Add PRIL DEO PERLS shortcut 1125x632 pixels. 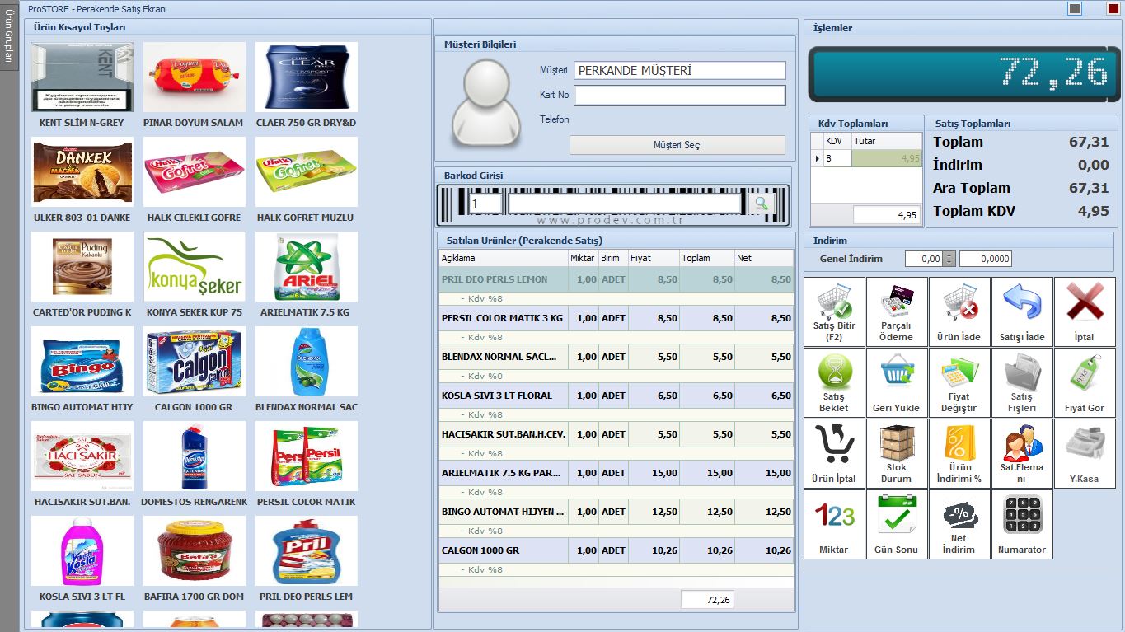tap(306, 559)
